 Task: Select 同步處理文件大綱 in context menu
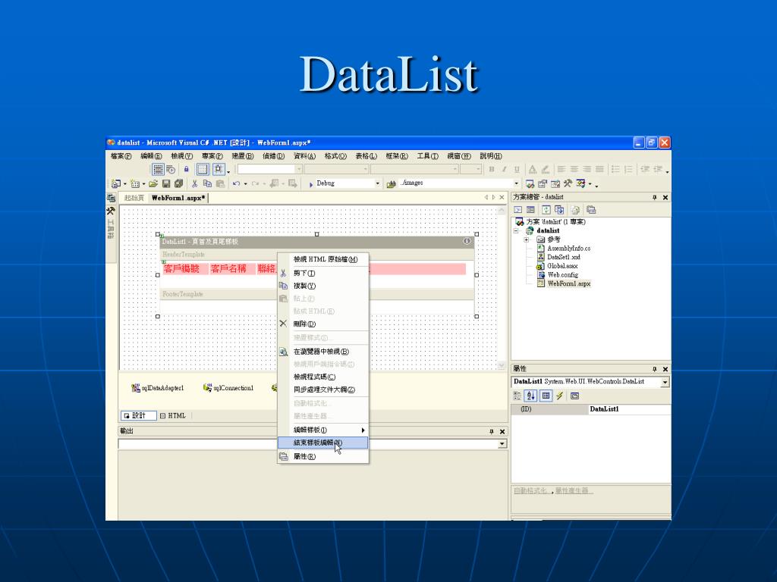tap(322, 390)
